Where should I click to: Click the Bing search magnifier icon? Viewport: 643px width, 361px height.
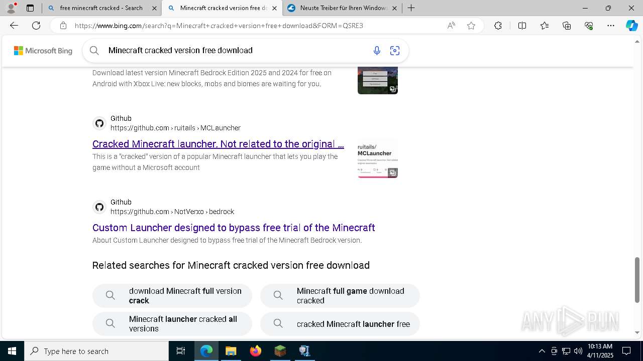pos(94,50)
